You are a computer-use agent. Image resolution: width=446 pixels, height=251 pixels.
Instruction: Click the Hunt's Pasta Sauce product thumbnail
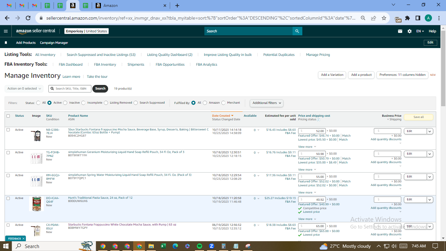(x=37, y=204)
